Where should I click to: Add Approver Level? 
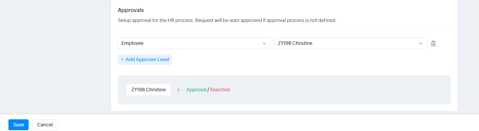pos(145,60)
